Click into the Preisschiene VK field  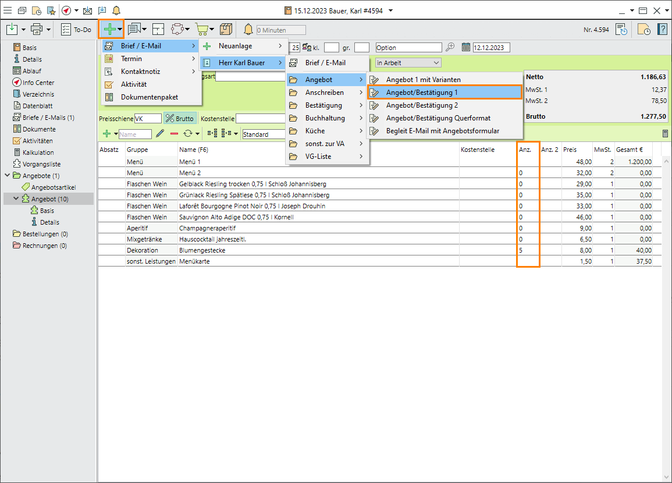pos(147,119)
